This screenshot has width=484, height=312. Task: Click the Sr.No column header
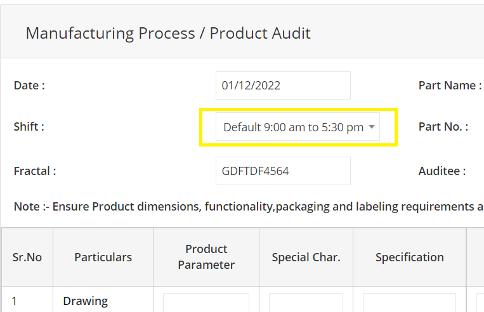pyautogui.click(x=27, y=257)
